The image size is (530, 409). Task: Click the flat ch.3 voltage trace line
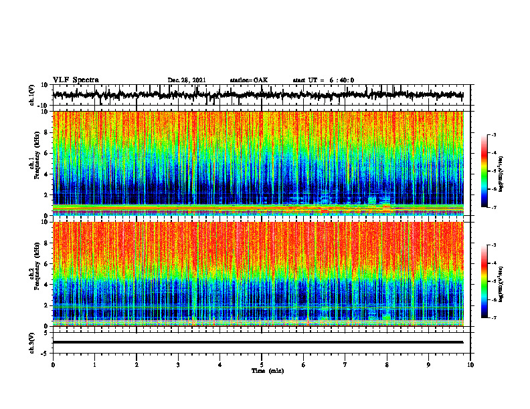(258, 342)
